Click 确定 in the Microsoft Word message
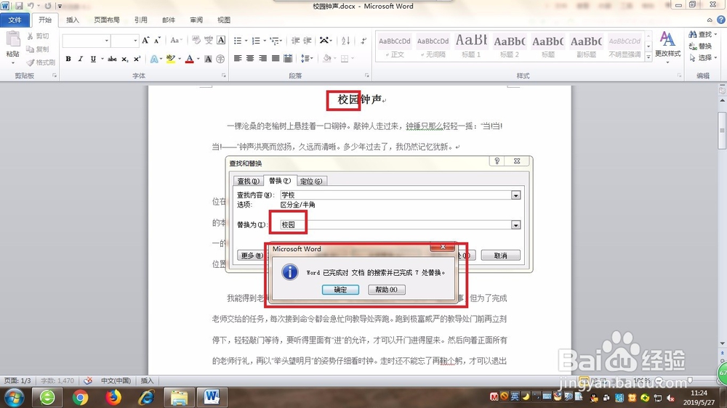This screenshot has width=727, height=408. tap(340, 290)
